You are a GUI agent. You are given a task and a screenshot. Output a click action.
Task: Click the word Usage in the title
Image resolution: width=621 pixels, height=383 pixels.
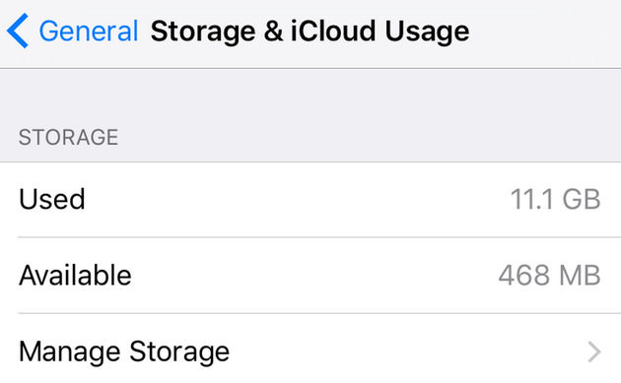[x=428, y=32]
